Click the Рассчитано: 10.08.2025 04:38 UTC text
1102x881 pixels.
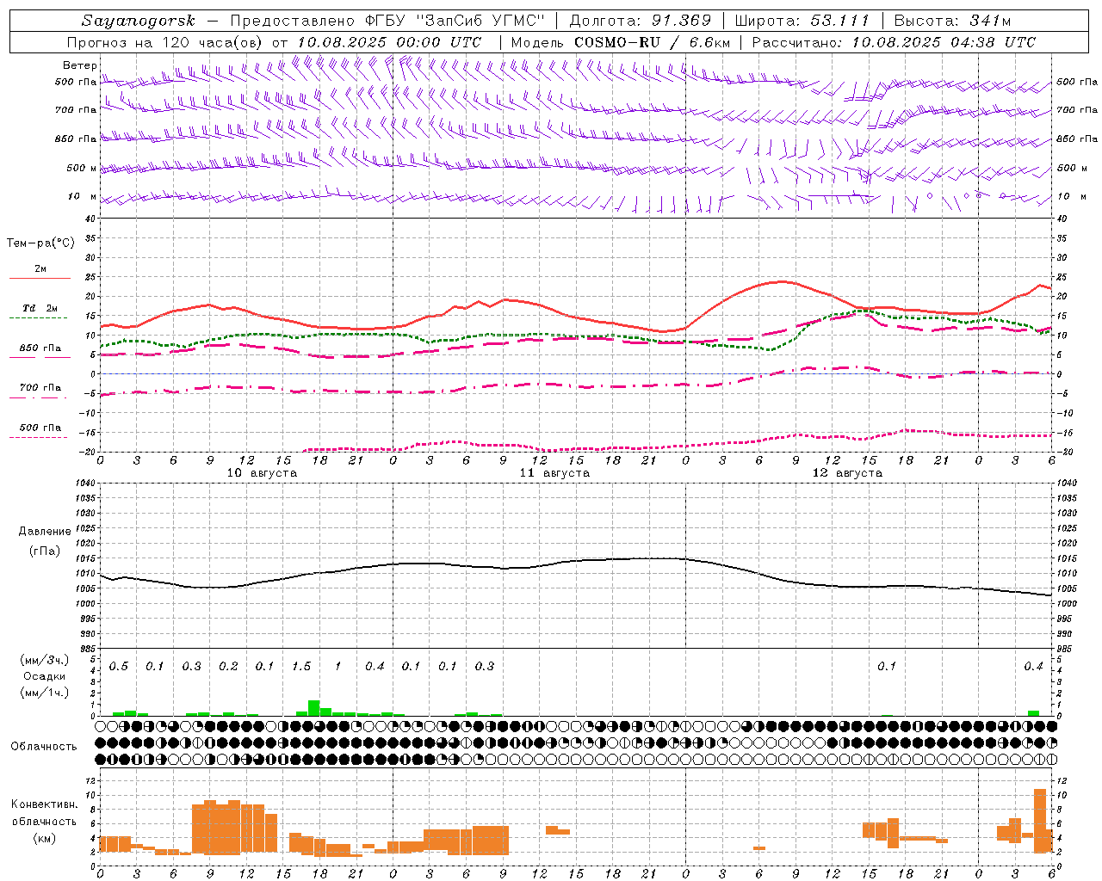coord(894,42)
